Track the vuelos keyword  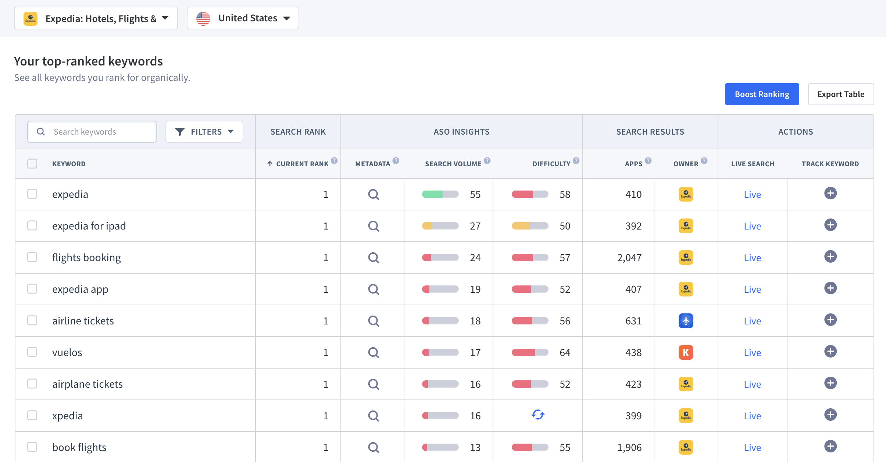tap(830, 351)
